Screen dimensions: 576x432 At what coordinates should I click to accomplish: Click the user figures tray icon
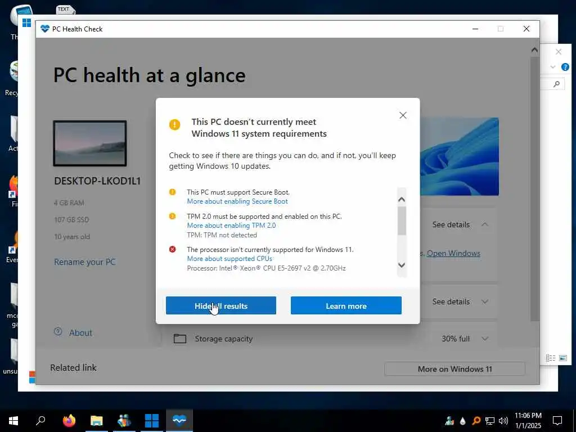[449, 421]
